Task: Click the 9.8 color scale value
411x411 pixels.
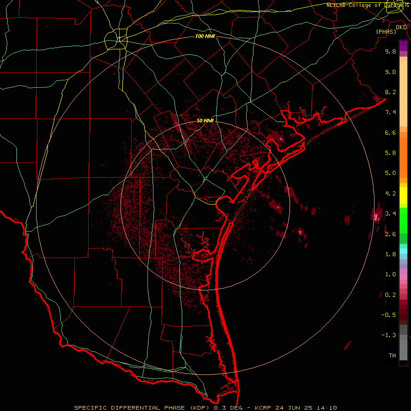Action: pos(390,52)
